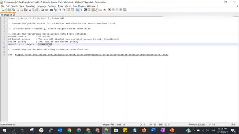The height and width of the screenshot is (134, 239).
Task: Save the document with the Save icon
Action: tap(10, 10)
